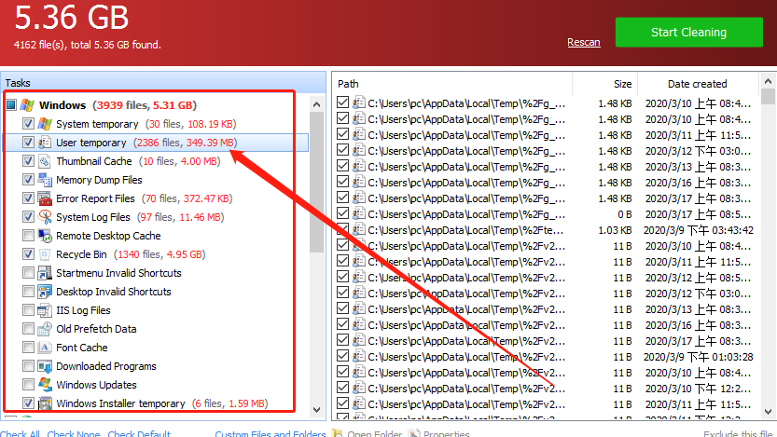Click the User temporary icon
The height and width of the screenshot is (437, 777).
click(45, 143)
